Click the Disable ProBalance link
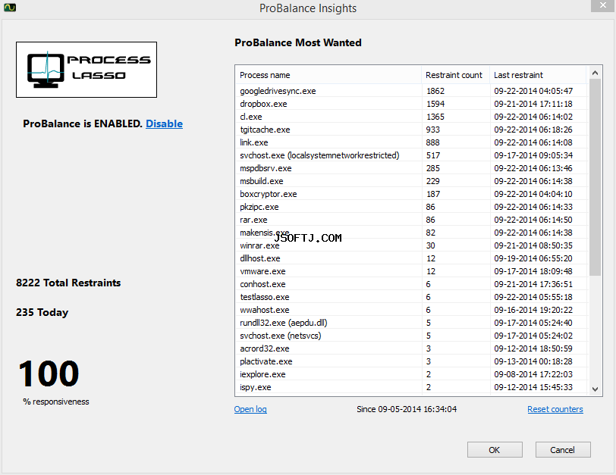The height and width of the screenshot is (475, 616). 164,123
